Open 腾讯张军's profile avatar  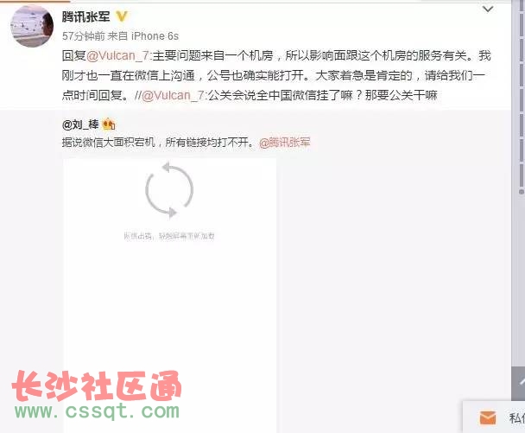tap(32, 26)
